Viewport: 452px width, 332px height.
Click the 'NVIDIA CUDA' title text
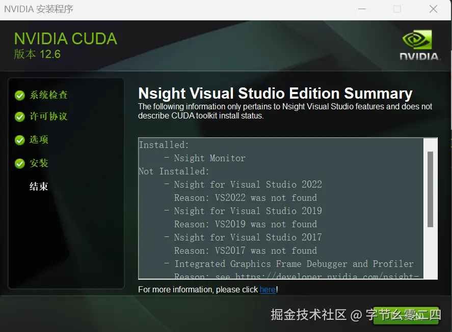click(x=66, y=39)
